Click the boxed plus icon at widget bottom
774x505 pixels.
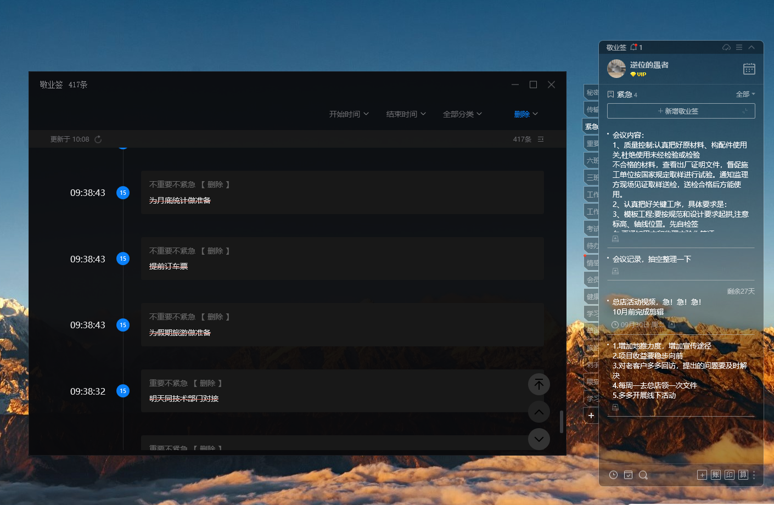pyautogui.click(x=702, y=475)
